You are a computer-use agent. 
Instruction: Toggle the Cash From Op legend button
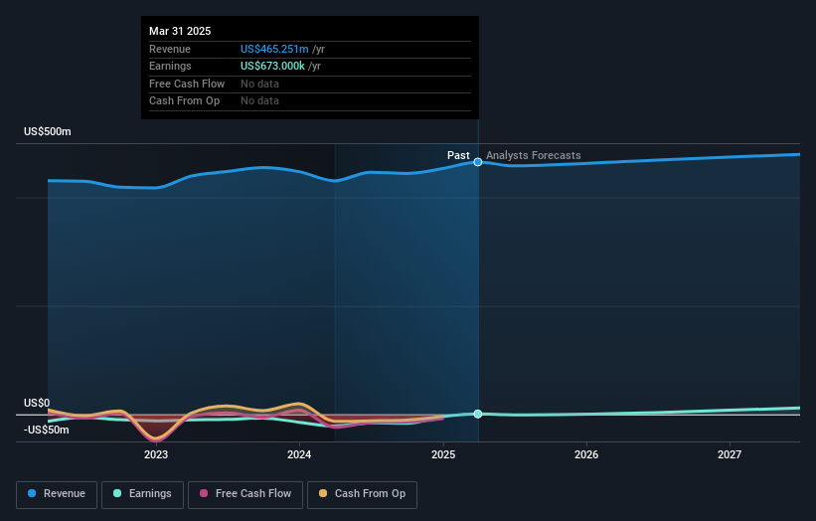[362, 494]
